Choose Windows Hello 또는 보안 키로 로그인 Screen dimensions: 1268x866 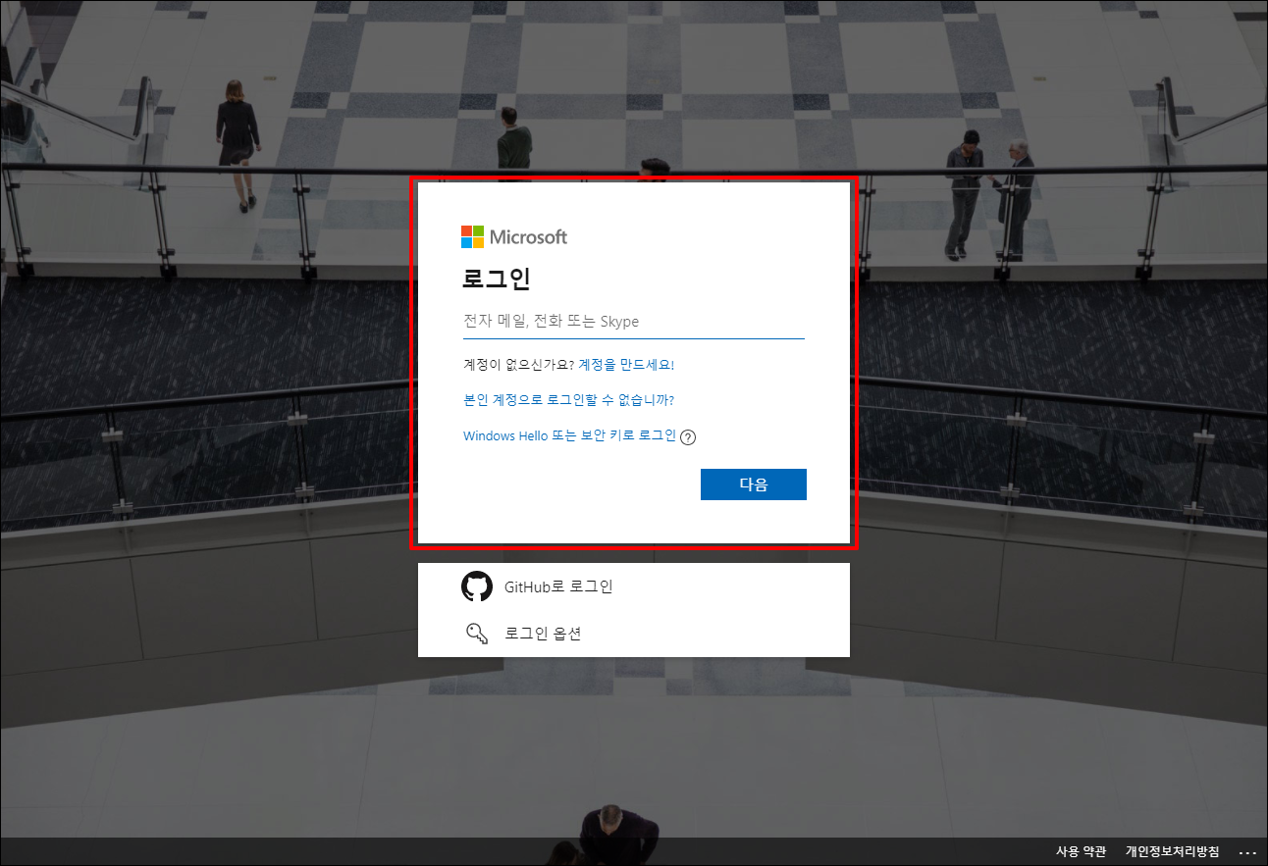(x=569, y=435)
